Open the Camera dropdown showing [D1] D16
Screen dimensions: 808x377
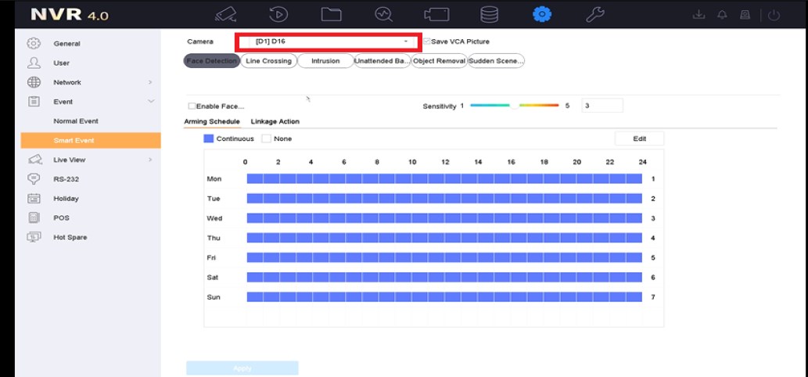329,41
